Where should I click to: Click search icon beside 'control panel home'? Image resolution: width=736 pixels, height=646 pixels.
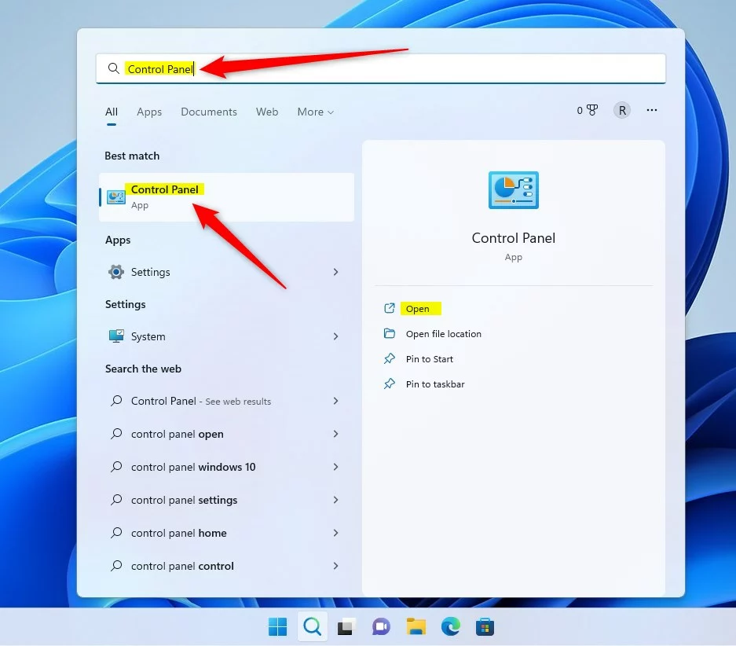[116, 533]
